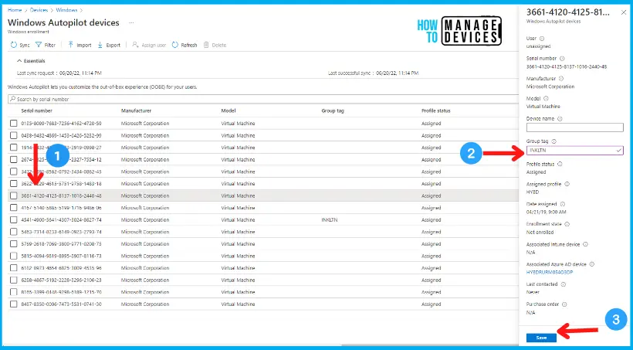The image size is (633, 350).
Task: Tick the checkbox for serial starting 5769
Action: pyautogui.click(x=14, y=243)
